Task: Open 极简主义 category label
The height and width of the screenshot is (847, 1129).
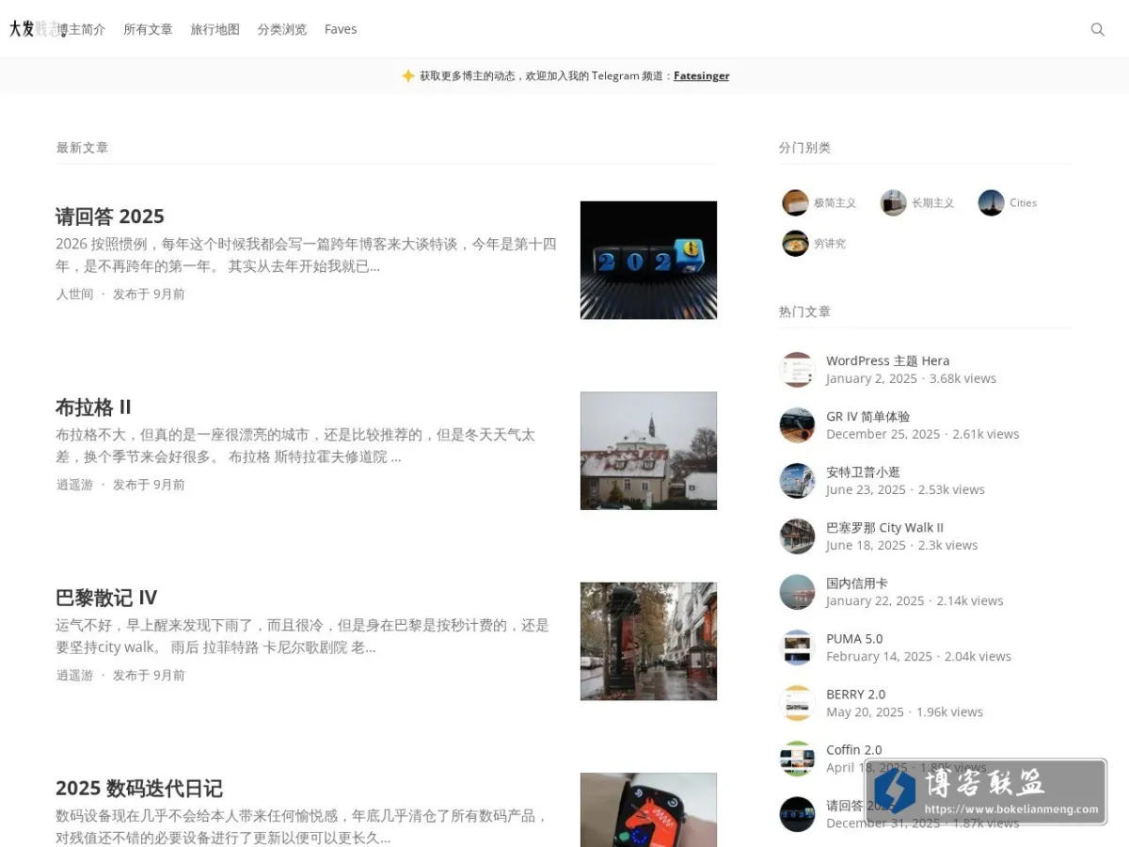Action: coord(835,202)
